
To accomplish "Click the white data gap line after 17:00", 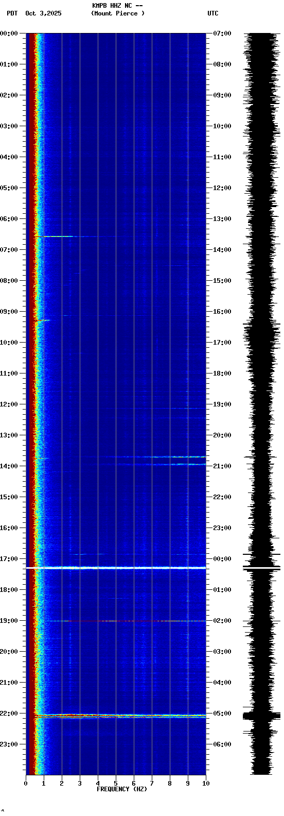I will [x=116, y=568].
